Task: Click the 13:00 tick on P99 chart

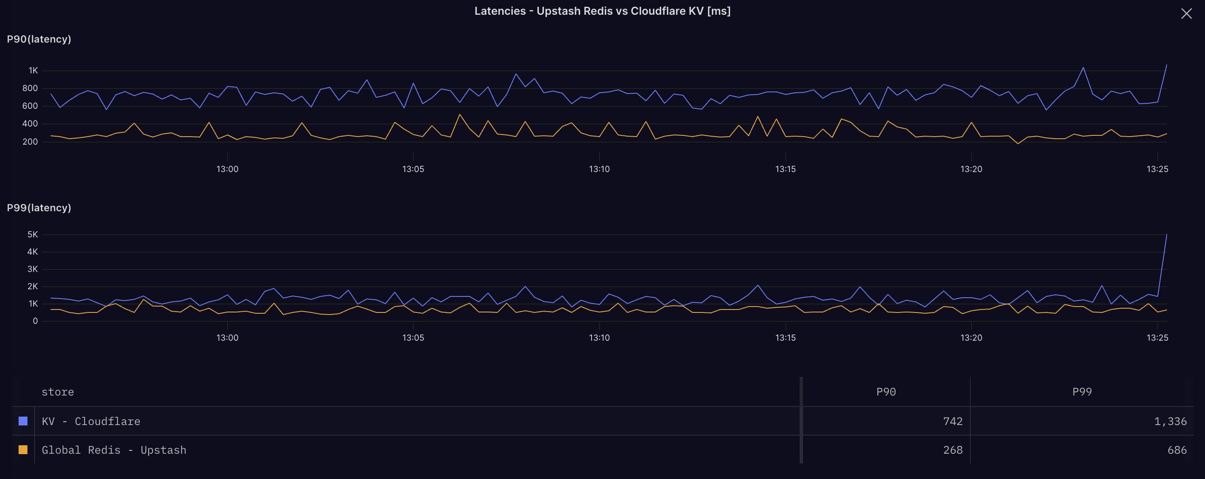Action: (227, 337)
